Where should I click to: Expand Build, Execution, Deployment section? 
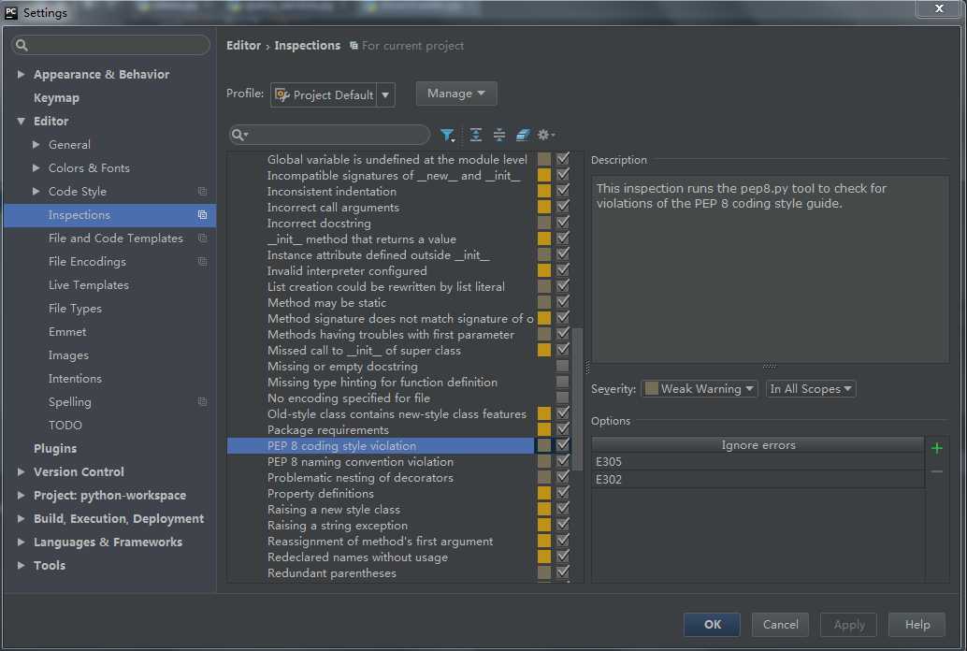(21, 518)
